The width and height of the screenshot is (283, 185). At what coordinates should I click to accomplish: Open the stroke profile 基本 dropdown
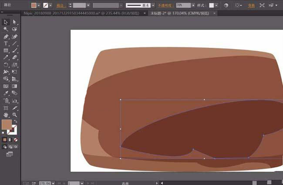[153, 5]
